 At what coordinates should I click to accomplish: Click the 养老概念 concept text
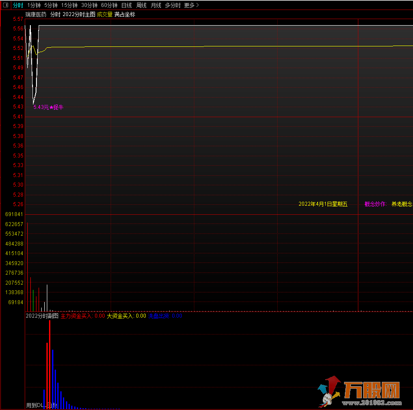pos(402,204)
